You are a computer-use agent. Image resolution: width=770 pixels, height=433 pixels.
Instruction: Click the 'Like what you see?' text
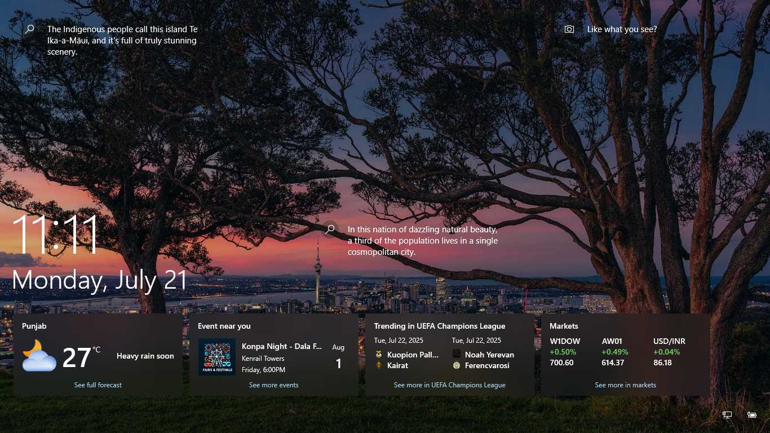pos(622,29)
